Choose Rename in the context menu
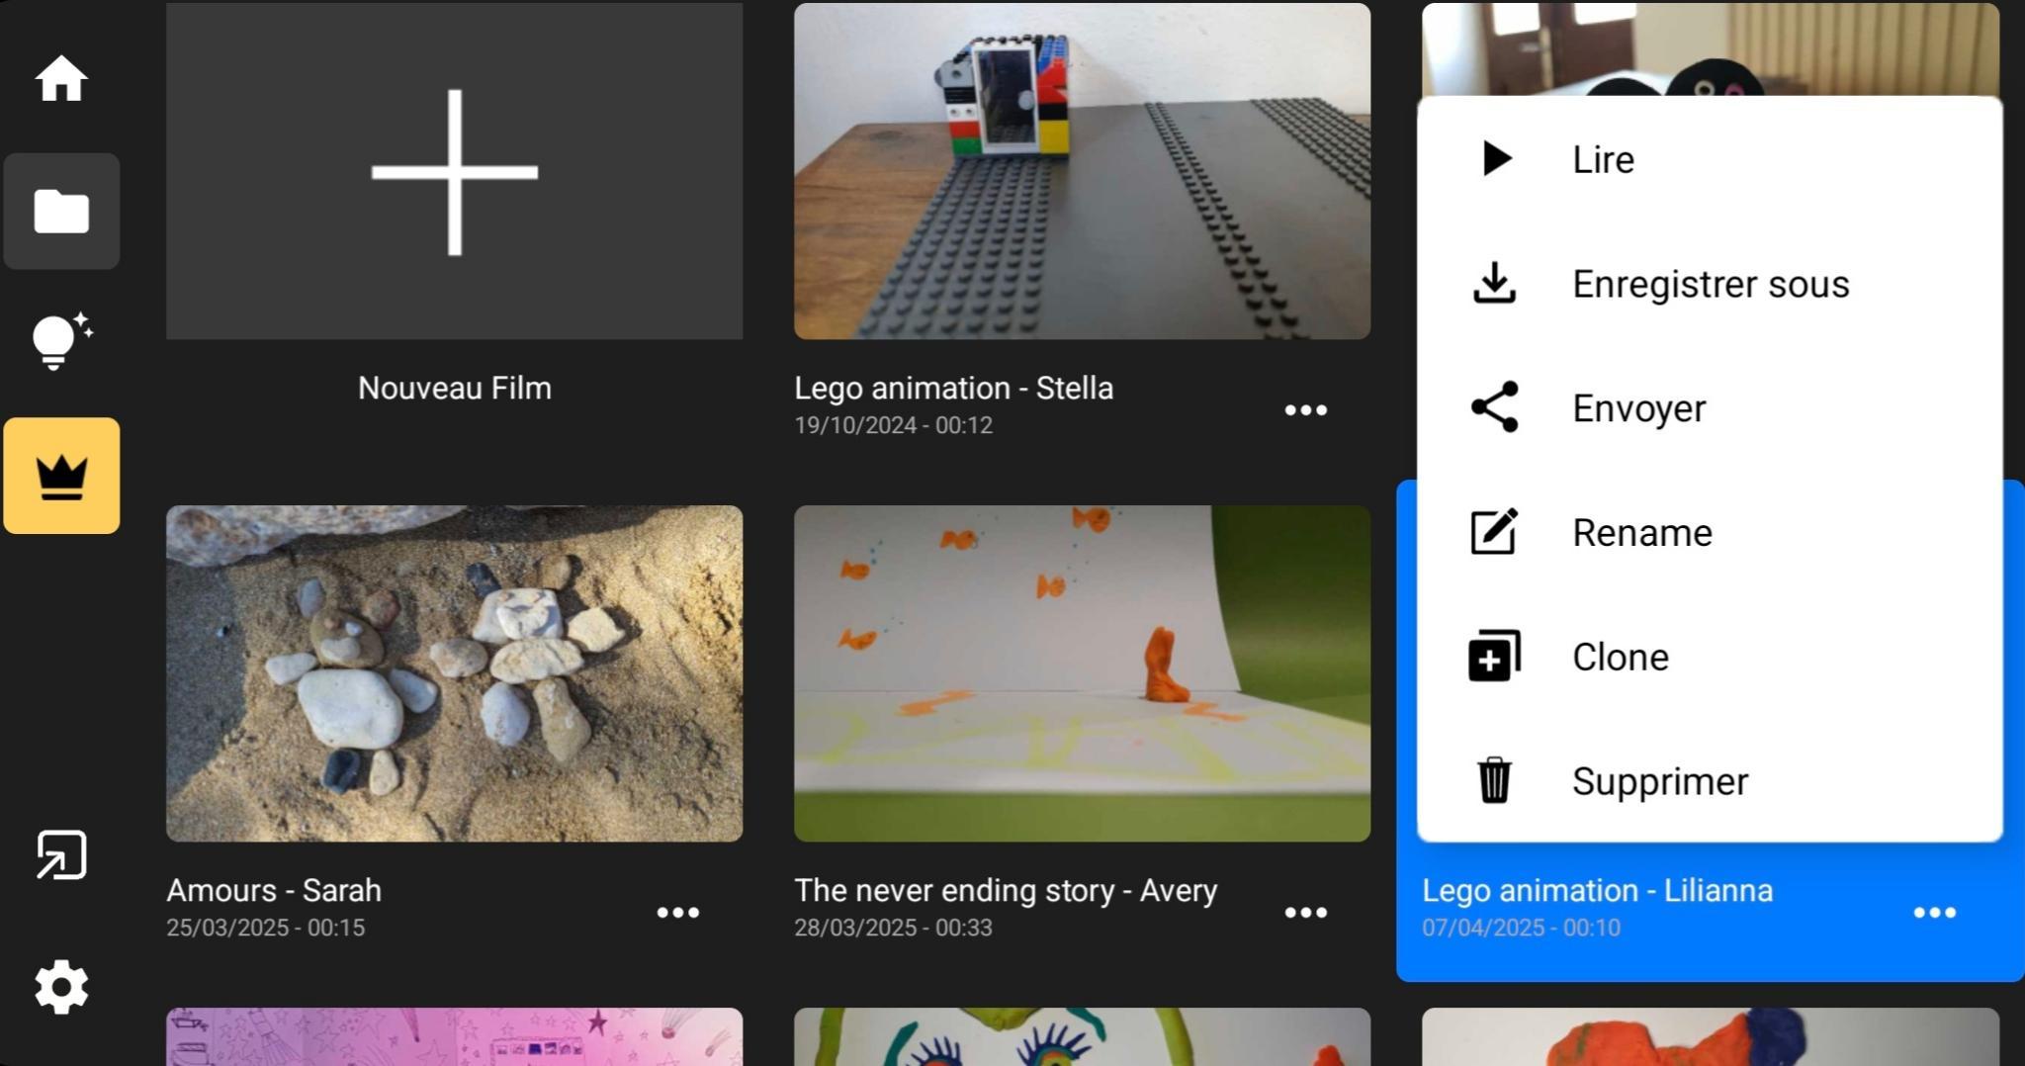This screenshot has height=1066, width=2025. point(1642,533)
